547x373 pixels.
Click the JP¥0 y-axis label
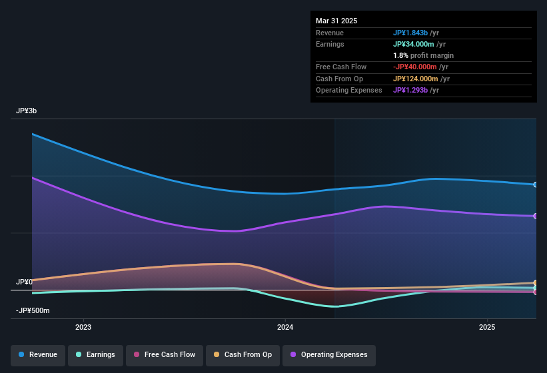[x=24, y=282]
